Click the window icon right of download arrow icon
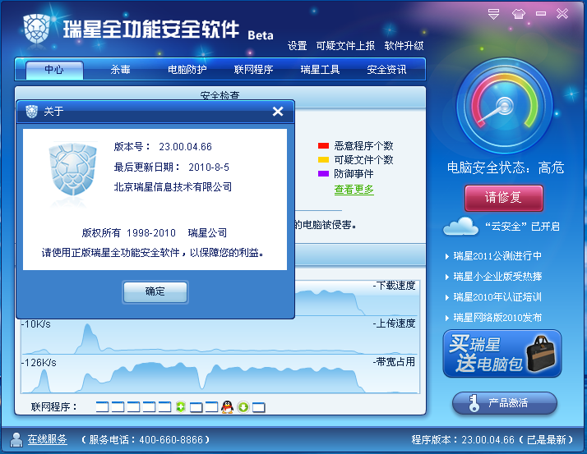The height and width of the screenshot is (454, 587). tap(259, 407)
